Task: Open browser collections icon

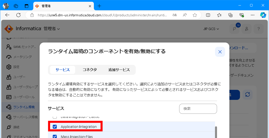Action: 230,15
